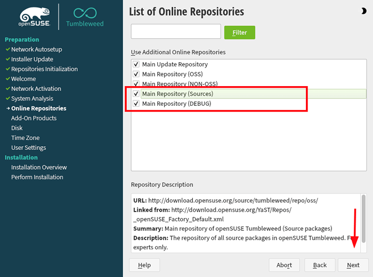Click Use Additional Online Repositories label
The width and height of the screenshot is (373, 277).
(178, 52)
